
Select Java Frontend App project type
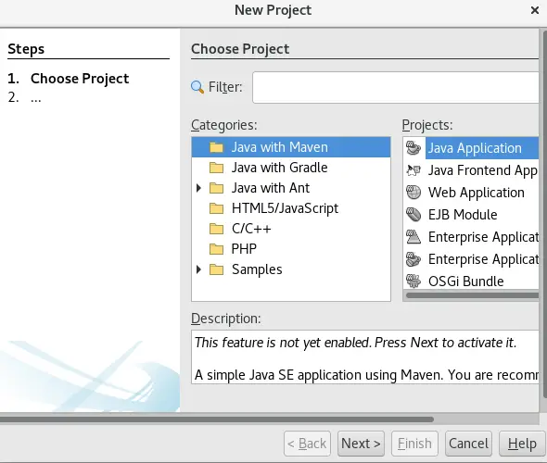coord(483,170)
